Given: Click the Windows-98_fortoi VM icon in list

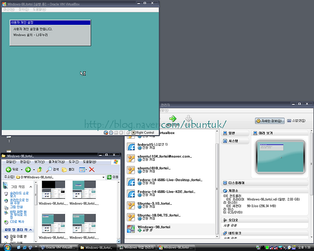Looking at the screenshot, I should click(x=131, y=229).
